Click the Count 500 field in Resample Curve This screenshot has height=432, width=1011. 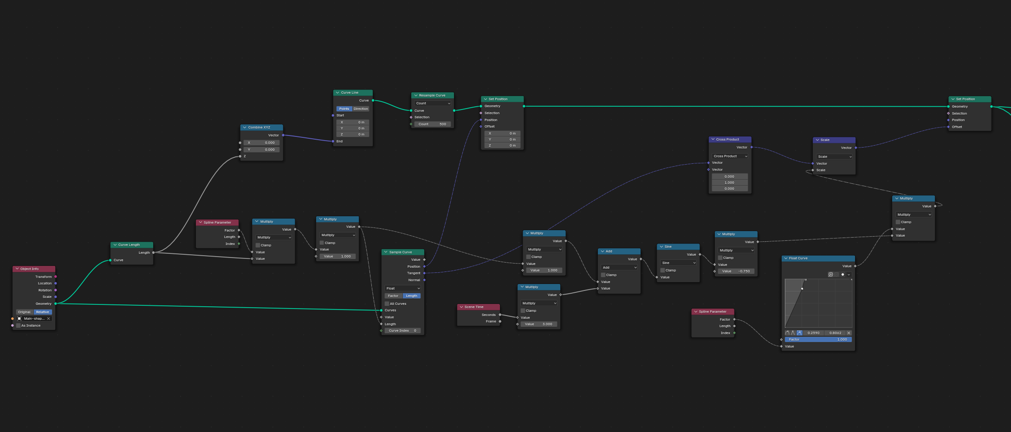432,124
